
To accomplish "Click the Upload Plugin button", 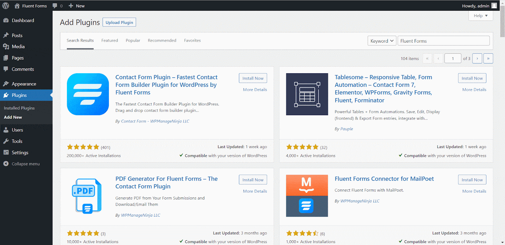I will pos(119,22).
